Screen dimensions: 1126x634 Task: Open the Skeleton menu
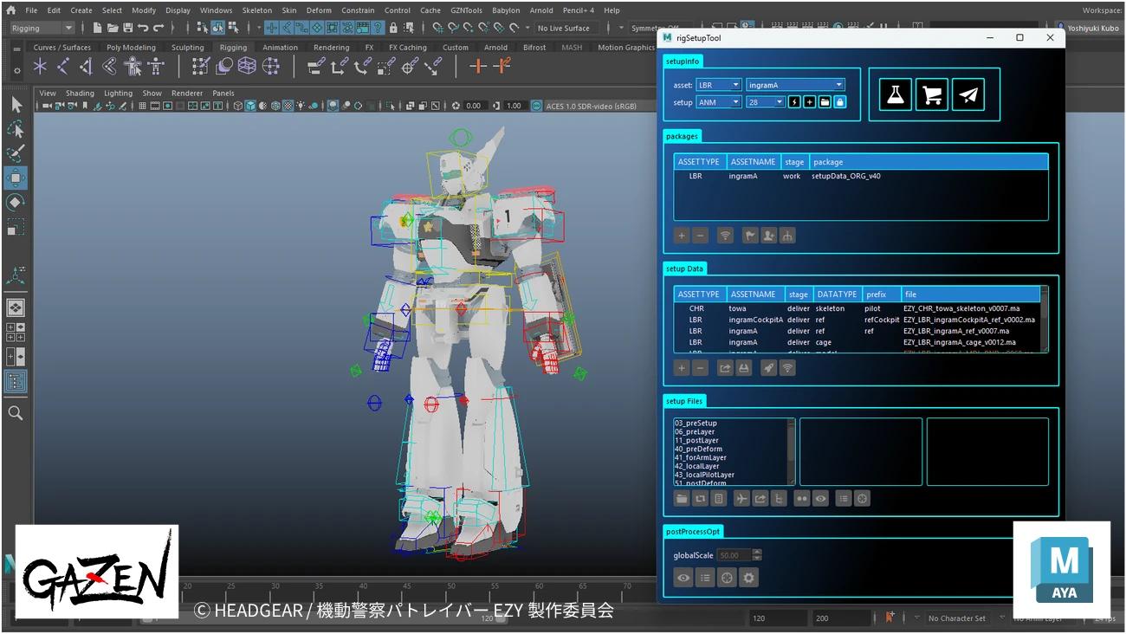[x=256, y=10]
